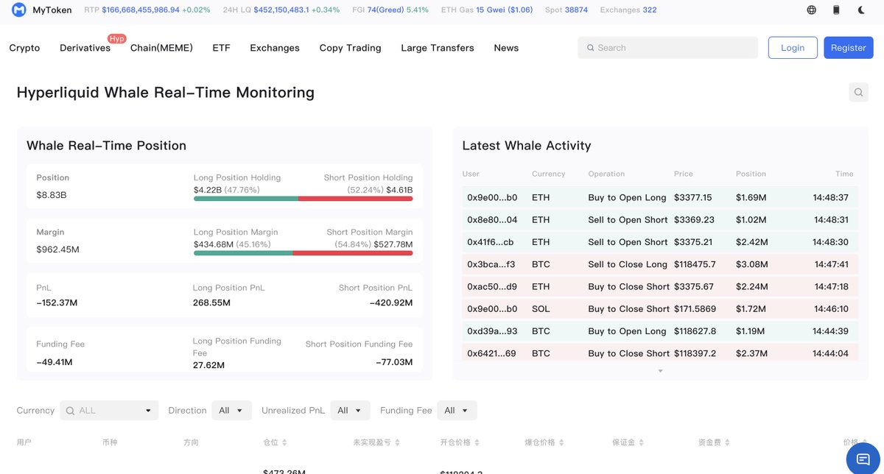
Task: Open user 0x6421...69 address
Action: pos(491,353)
